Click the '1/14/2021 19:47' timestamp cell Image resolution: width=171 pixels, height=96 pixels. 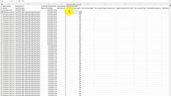[x=49, y=12]
